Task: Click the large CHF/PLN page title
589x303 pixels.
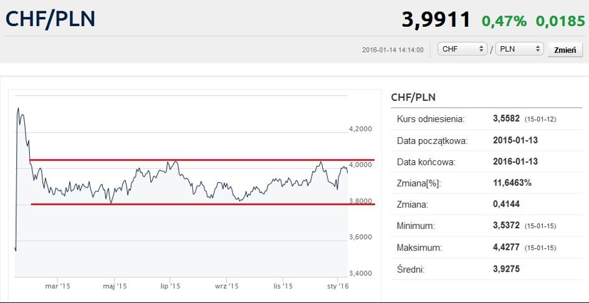Action: pos(50,19)
